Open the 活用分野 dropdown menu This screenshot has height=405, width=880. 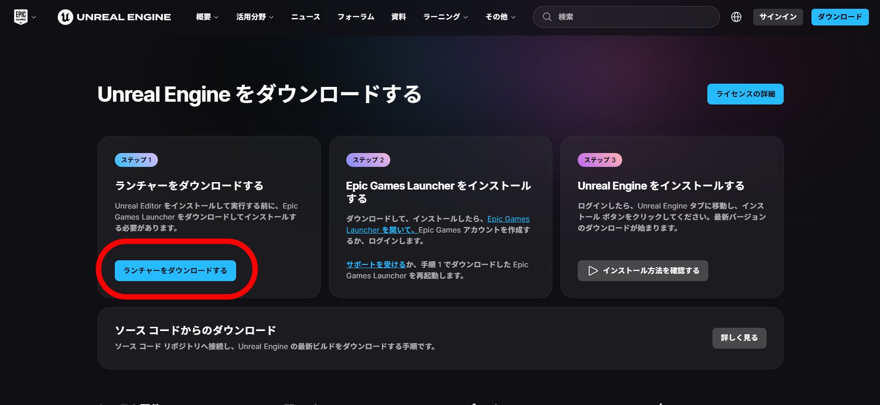(x=255, y=17)
